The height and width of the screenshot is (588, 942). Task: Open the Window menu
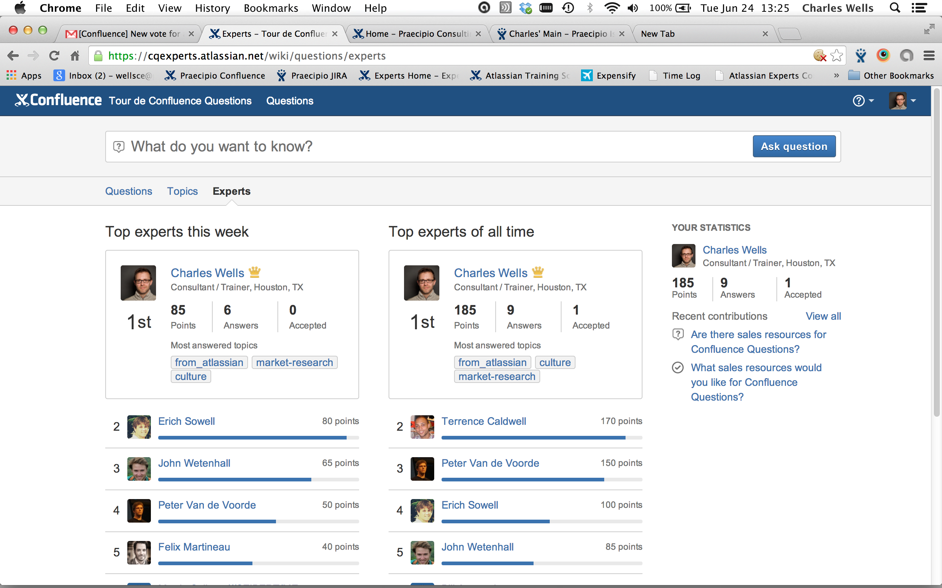click(331, 8)
